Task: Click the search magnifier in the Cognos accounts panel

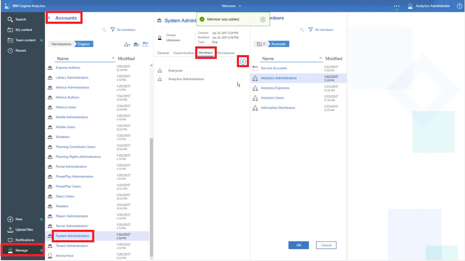Action: pos(104,30)
